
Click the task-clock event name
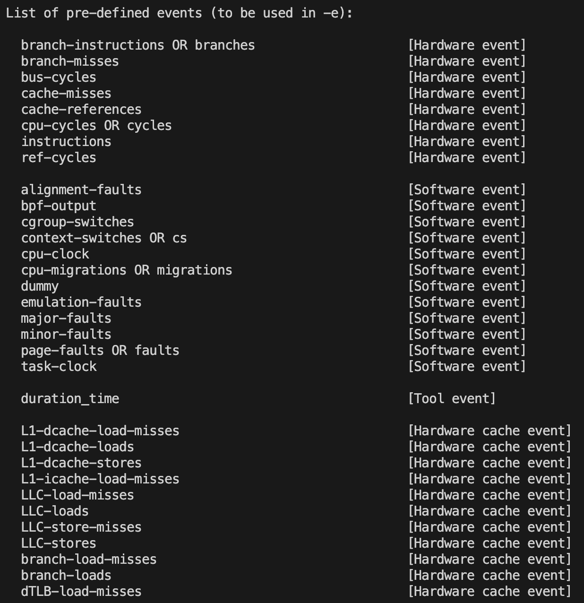click(59, 367)
